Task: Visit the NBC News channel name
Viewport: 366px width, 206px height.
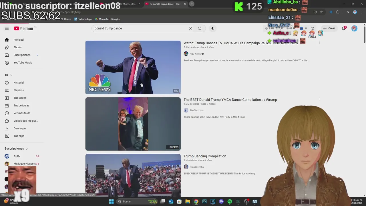Action: click(x=195, y=54)
